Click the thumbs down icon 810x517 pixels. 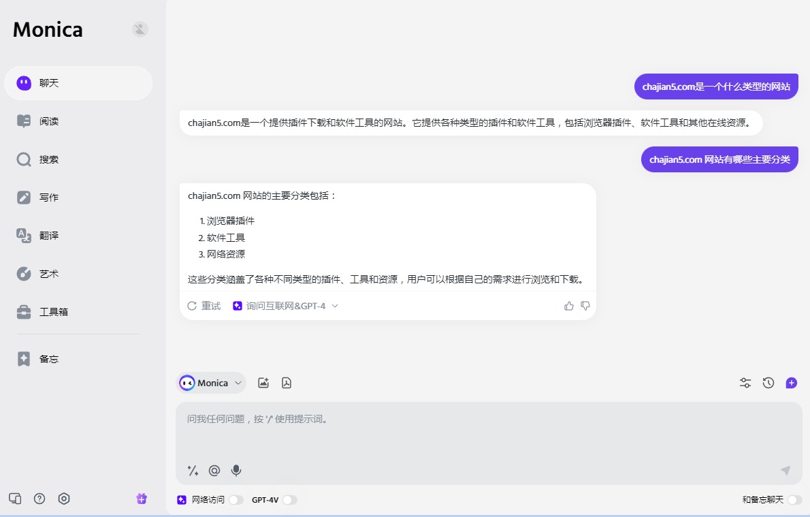pyautogui.click(x=585, y=306)
